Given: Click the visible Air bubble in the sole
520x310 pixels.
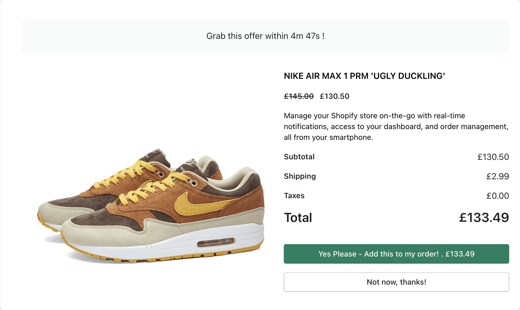Looking at the screenshot, I should coord(215,242).
